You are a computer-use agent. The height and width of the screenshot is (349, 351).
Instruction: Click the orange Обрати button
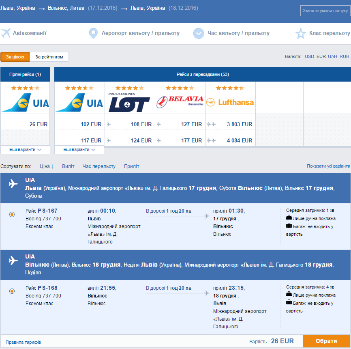[327, 341]
